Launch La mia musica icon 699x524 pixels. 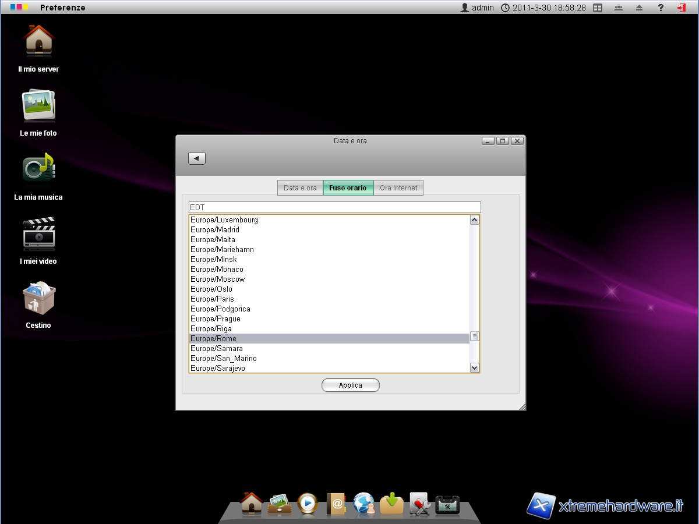click(x=38, y=169)
